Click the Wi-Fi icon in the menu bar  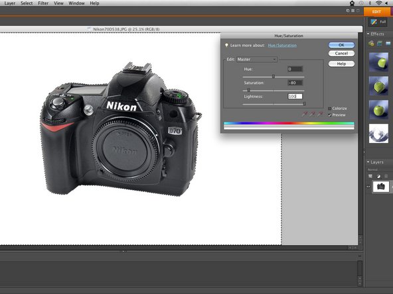click(x=378, y=3)
